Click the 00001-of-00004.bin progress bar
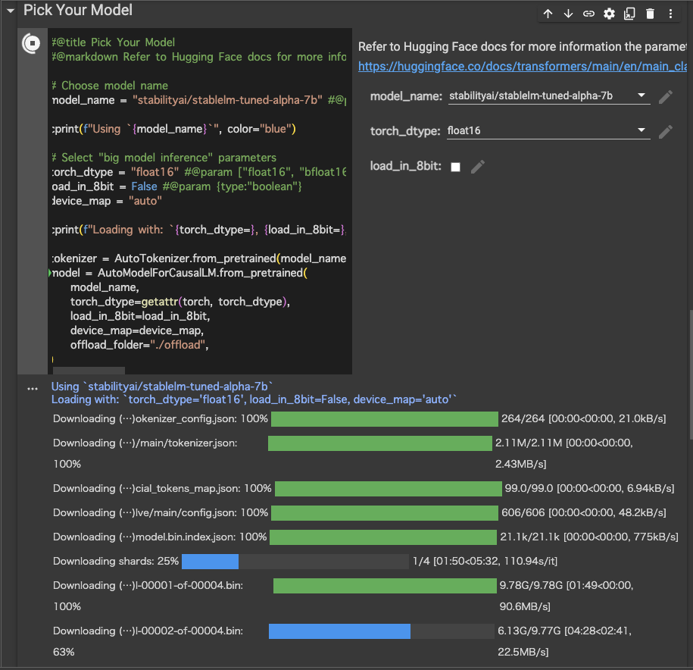Viewport: 693px width, 670px height. point(385,586)
